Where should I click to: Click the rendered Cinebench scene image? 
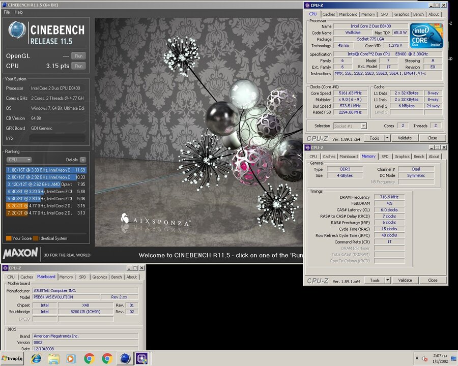[198, 132]
